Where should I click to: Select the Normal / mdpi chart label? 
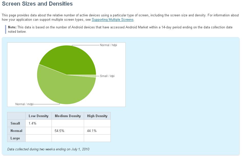pos(24,104)
